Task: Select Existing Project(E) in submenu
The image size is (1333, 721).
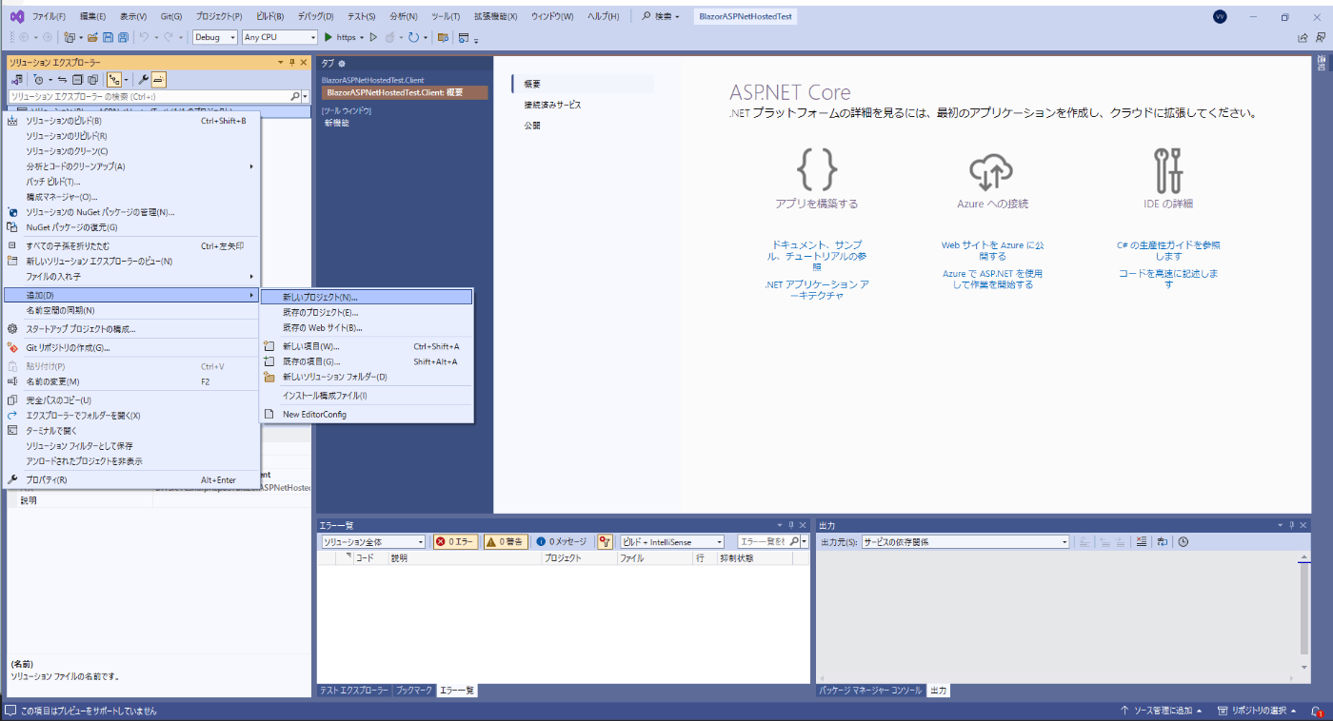Action: [367, 312]
